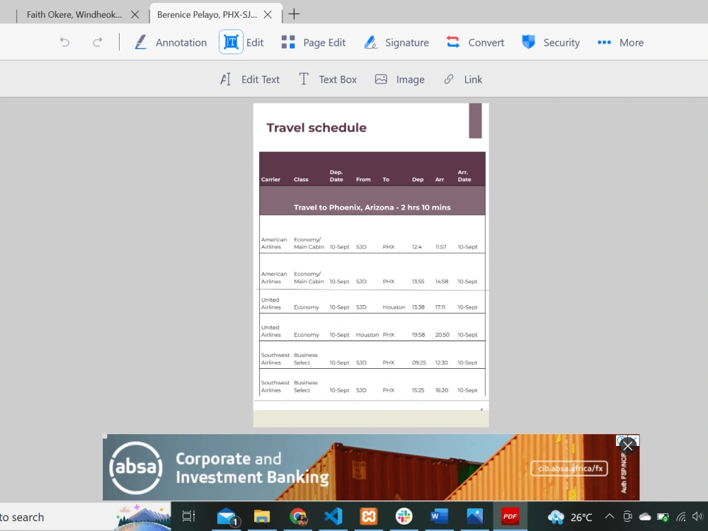Open the Wi-Fi network tray icon
This screenshot has height=531, width=708.
681,517
